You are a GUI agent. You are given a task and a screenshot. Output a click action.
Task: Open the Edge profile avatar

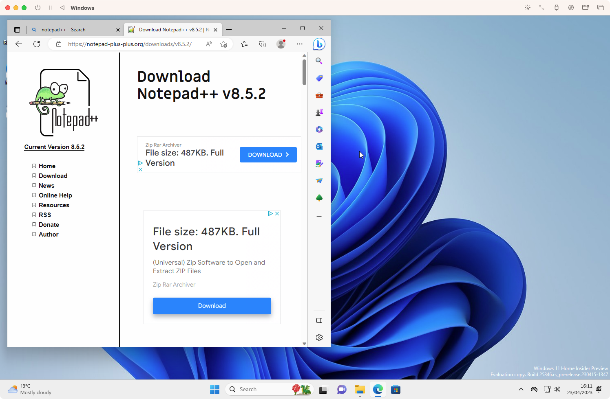click(281, 44)
